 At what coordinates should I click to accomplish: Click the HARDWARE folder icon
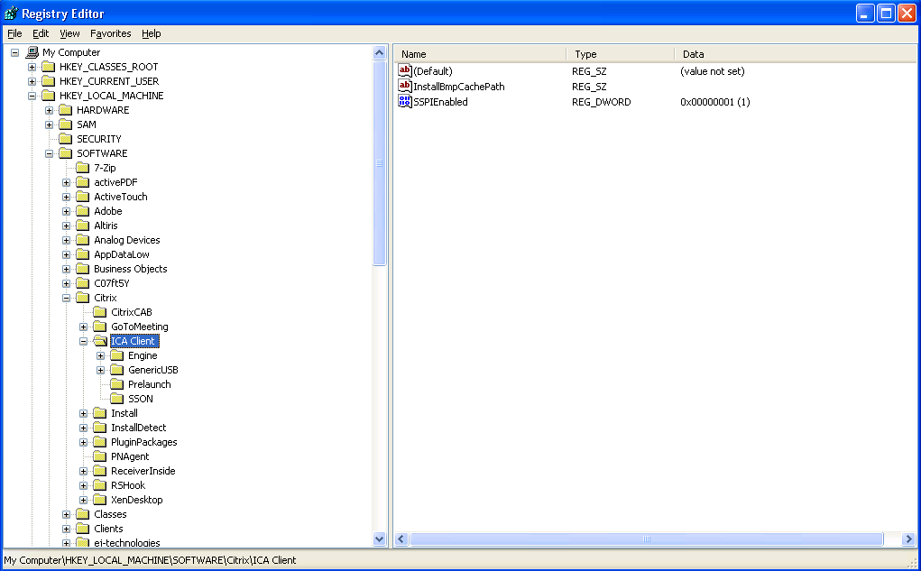click(66, 110)
